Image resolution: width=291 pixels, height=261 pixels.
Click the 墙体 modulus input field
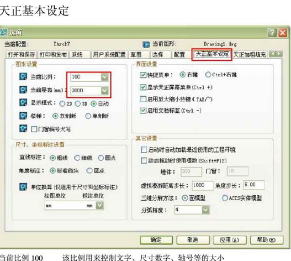coord(192,171)
